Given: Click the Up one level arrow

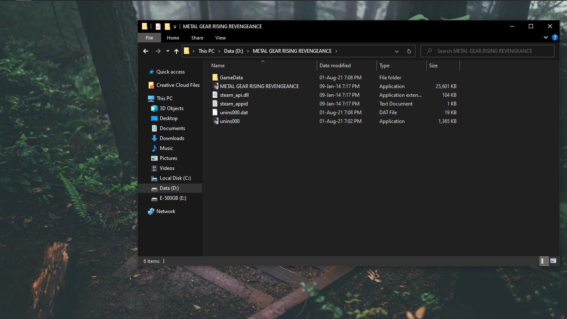Looking at the screenshot, I should pyautogui.click(x=176, y=51).
